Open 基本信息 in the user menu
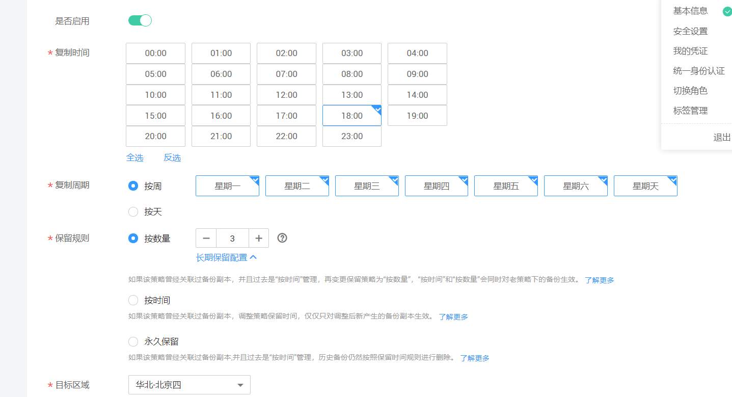 [x=690, y=11]
